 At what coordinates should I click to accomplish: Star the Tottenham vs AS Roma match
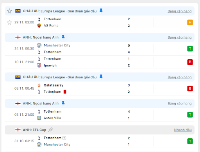tap(9, 23)
